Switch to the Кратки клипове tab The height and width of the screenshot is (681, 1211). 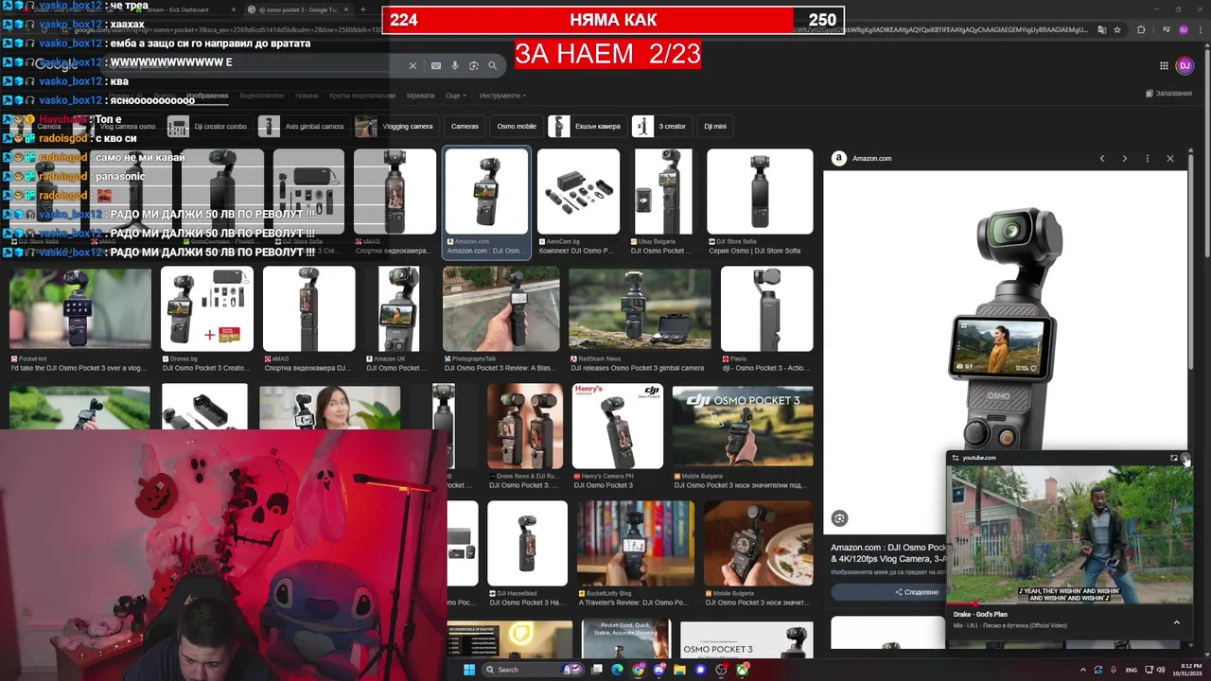point(361,96)
